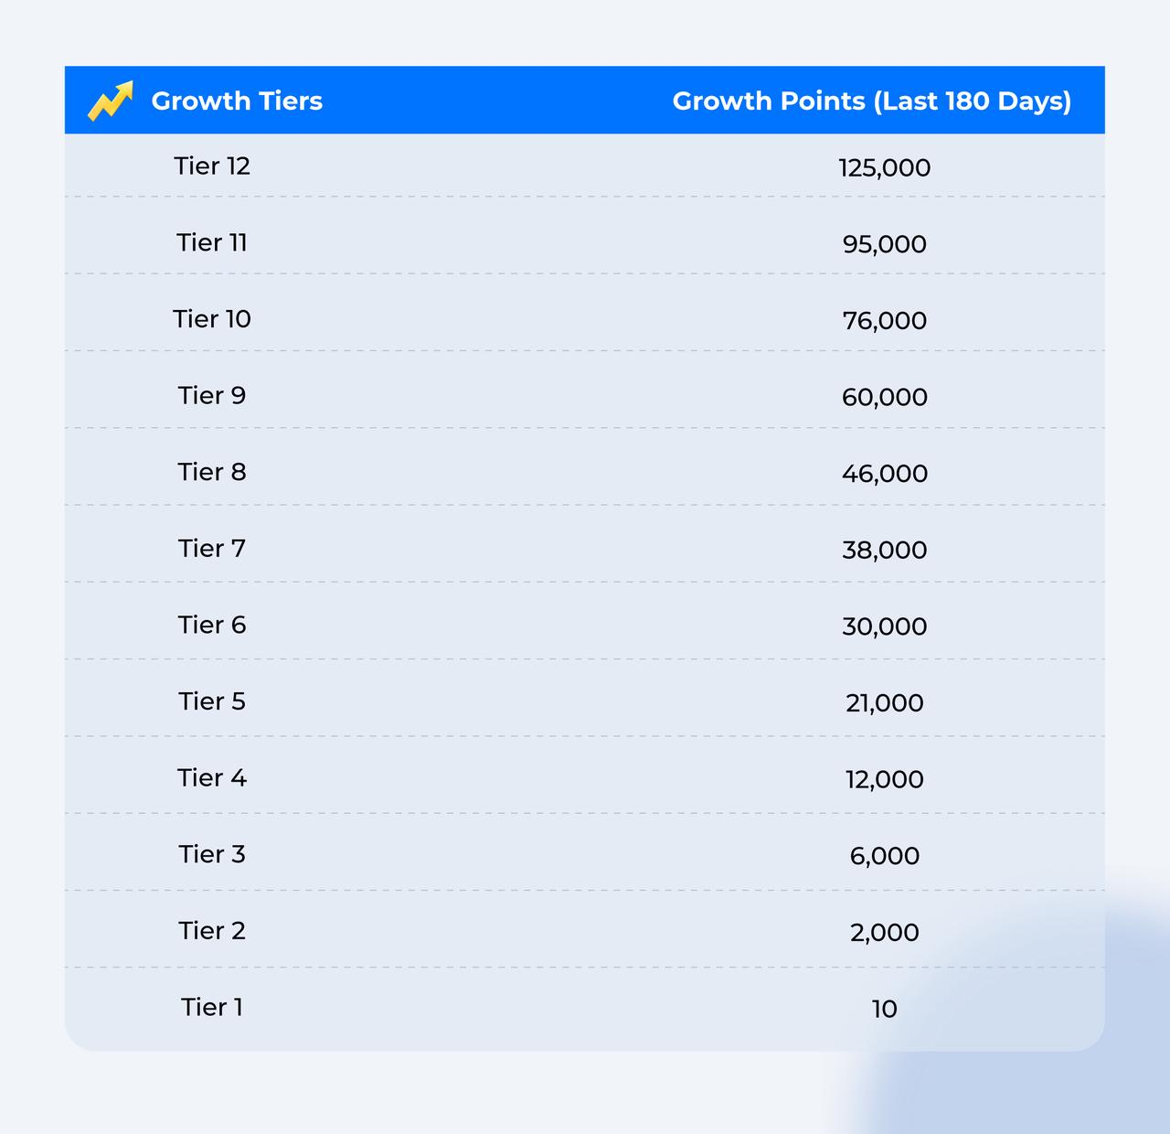Select the Tier 10 row label

pos(212,319)
